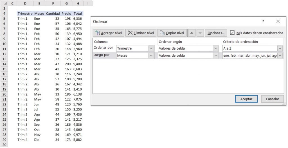
Task: Select price cell 200
Action: [66, 64]
